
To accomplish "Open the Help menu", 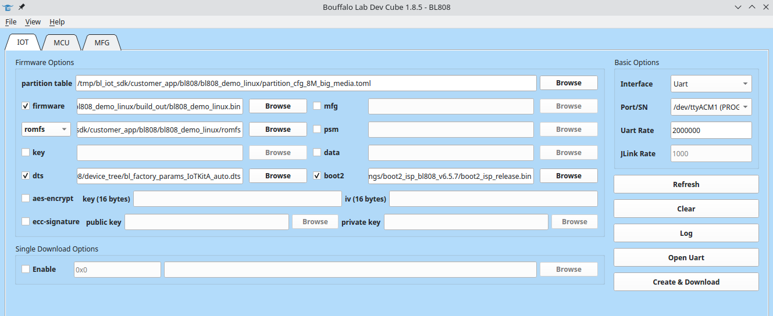I will pyautogui.click(x=57, y=21).
